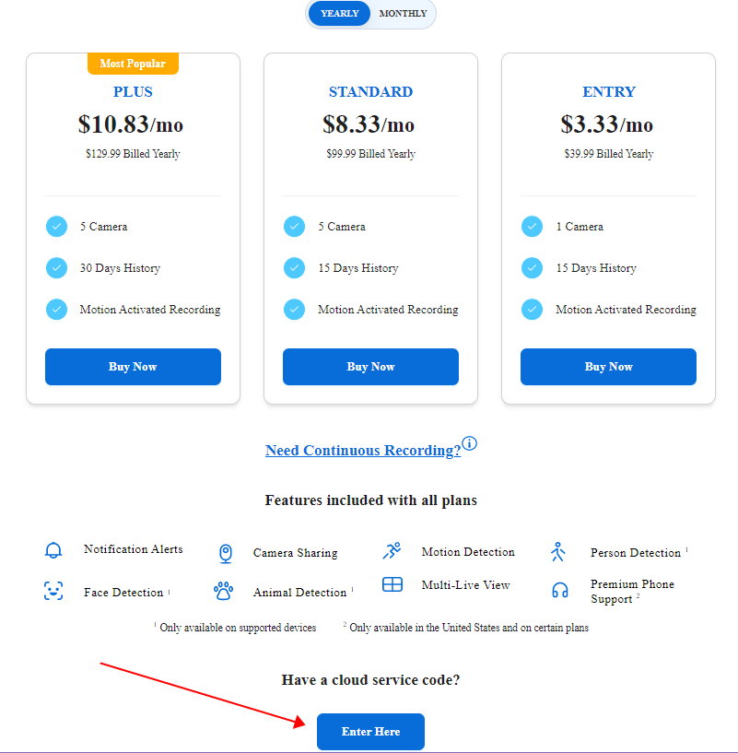Switch billing toggle to Monthly
Viewport: 738px width, 753px height.
[x=403, y=14]
